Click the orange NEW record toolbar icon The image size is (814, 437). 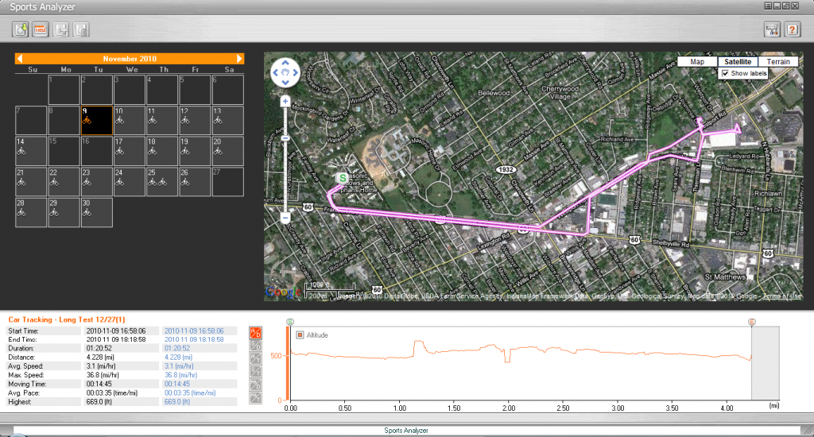[41, 29]
